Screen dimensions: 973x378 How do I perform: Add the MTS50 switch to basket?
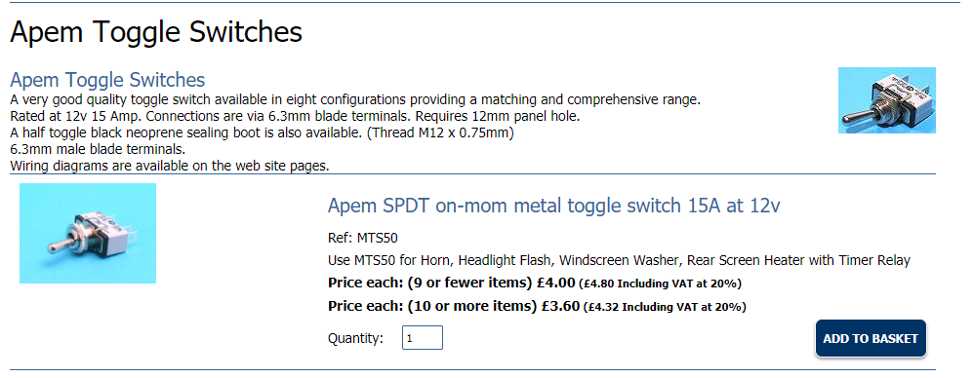(x=870, y=338)
